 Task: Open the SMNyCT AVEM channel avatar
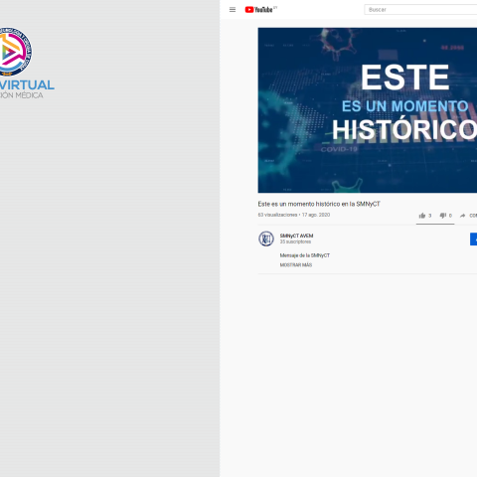pos(266,238)
